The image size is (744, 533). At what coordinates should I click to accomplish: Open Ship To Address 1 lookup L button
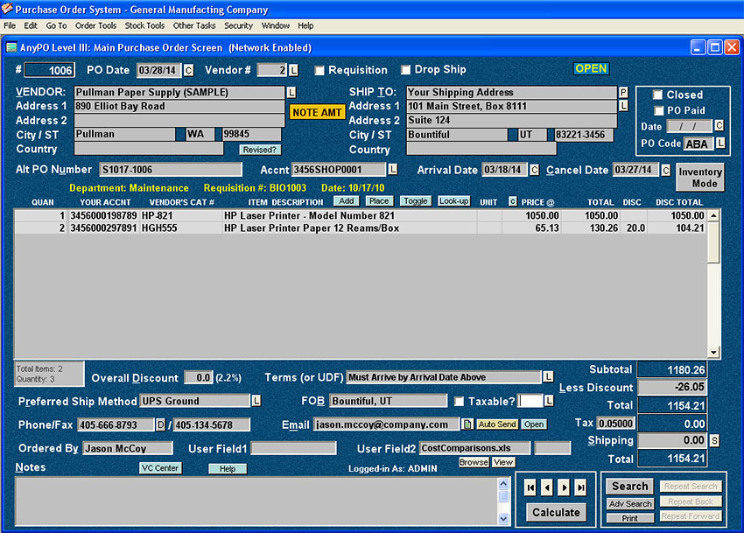point(623,106)
